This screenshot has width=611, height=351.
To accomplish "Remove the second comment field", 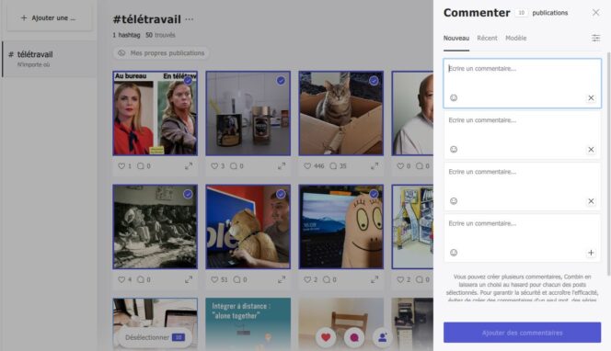I will pyautogui.click(x=591, y=150).
